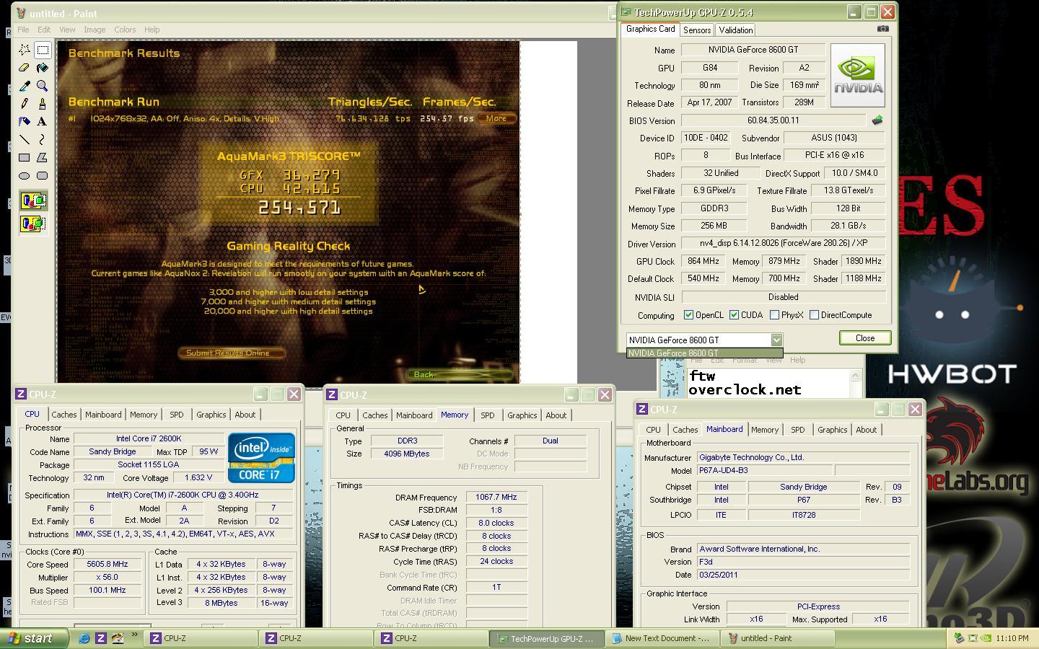Open Paint's Help menu

[152, 30]
